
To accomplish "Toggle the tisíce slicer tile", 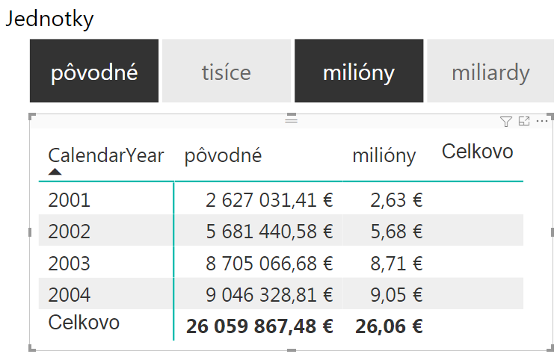I will [x=227, y=71].
